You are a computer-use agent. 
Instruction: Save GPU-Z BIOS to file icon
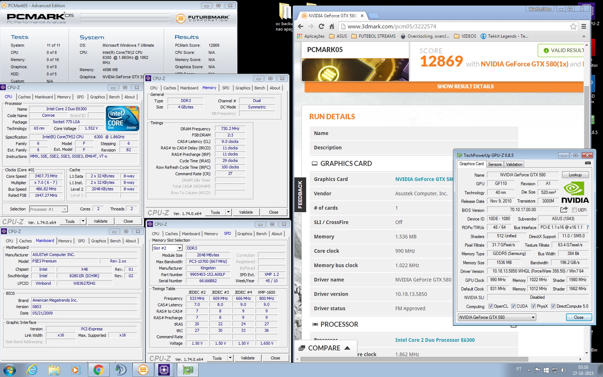click(564, 210)
